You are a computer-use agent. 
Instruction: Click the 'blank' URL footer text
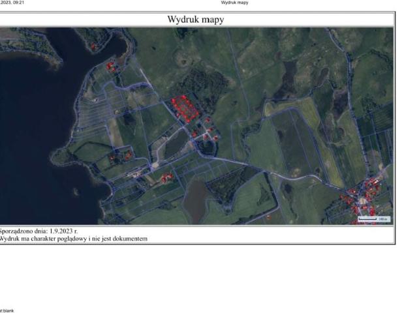pos(7,310)
